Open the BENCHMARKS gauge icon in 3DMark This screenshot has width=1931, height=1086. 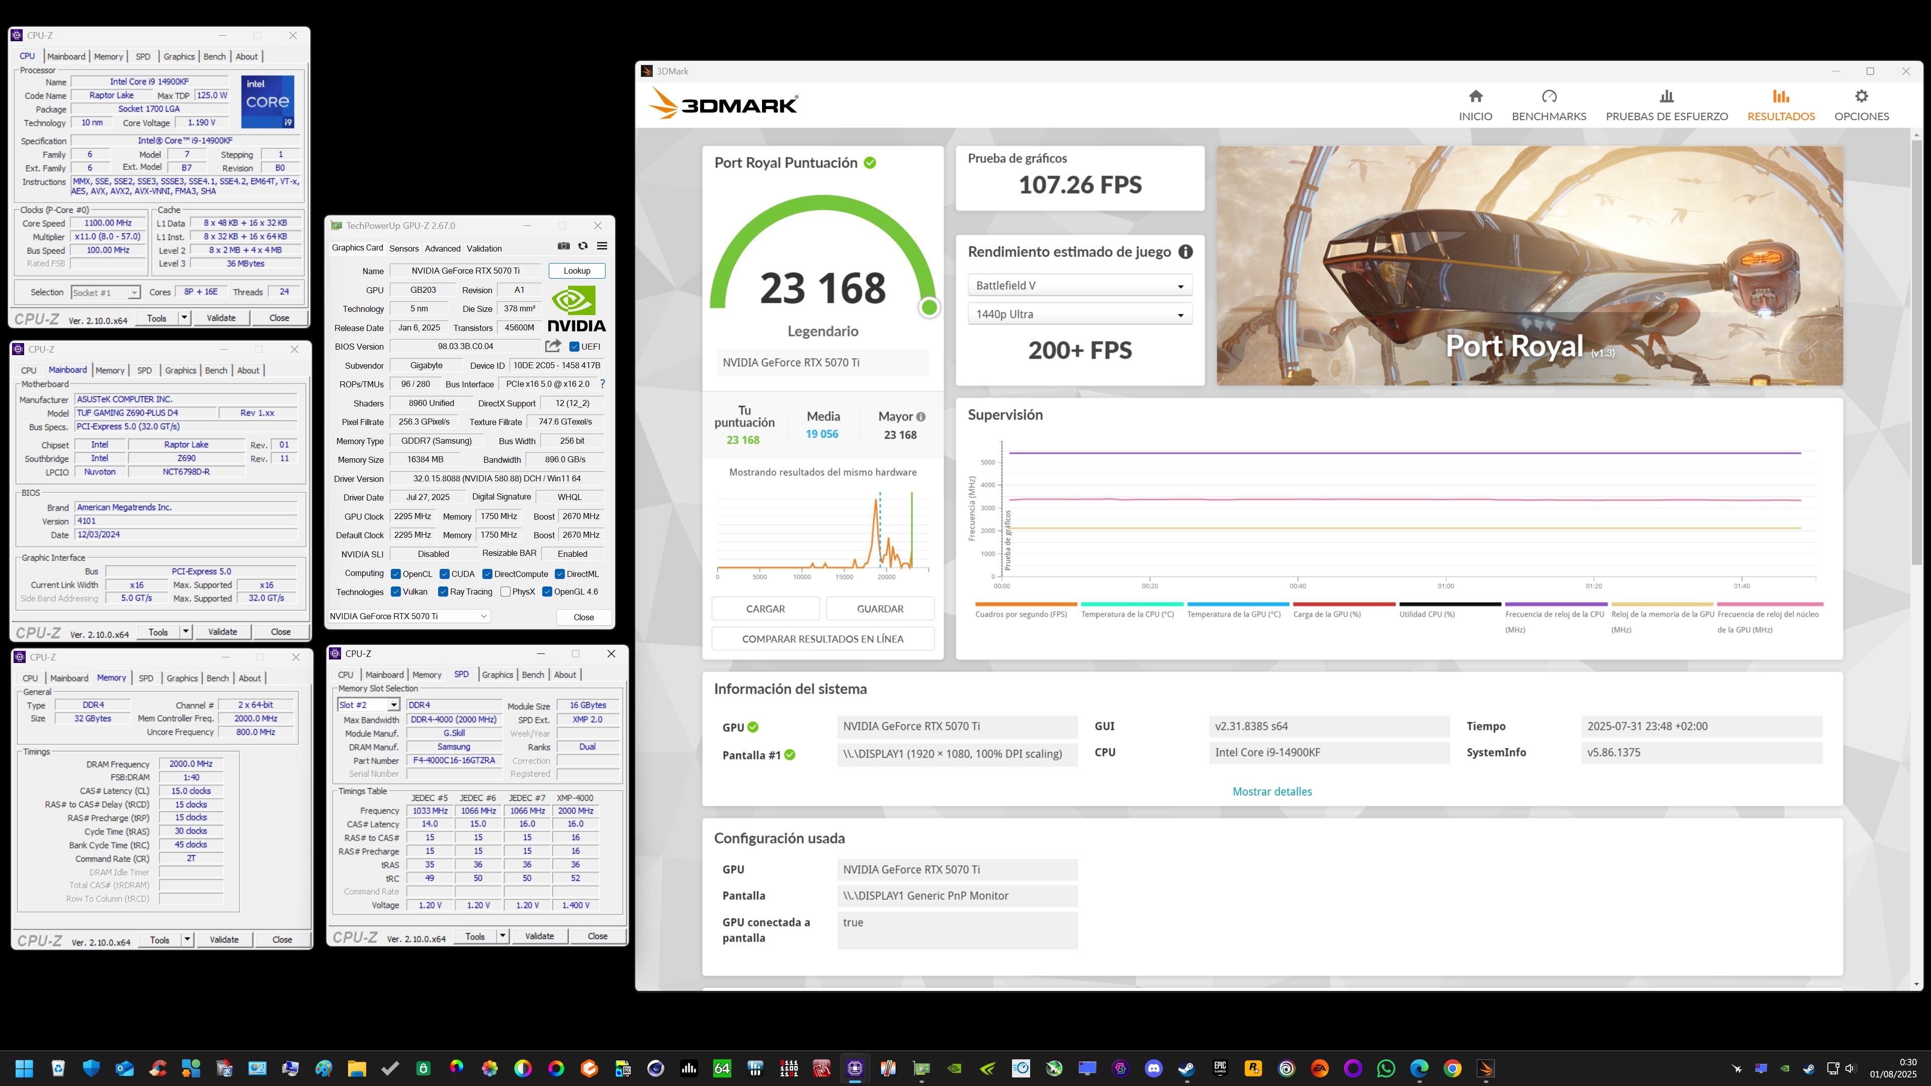tap(1549, 96)
